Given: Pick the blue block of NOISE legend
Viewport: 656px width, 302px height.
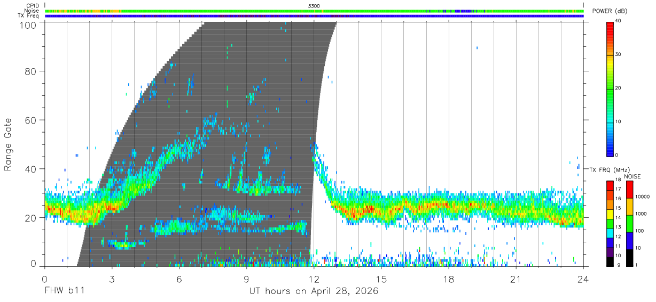Looking at the screenshot, I should (629, 241).
